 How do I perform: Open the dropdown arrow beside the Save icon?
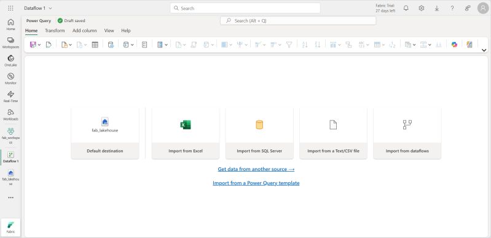pyautogui.click(x=39, y=45)
